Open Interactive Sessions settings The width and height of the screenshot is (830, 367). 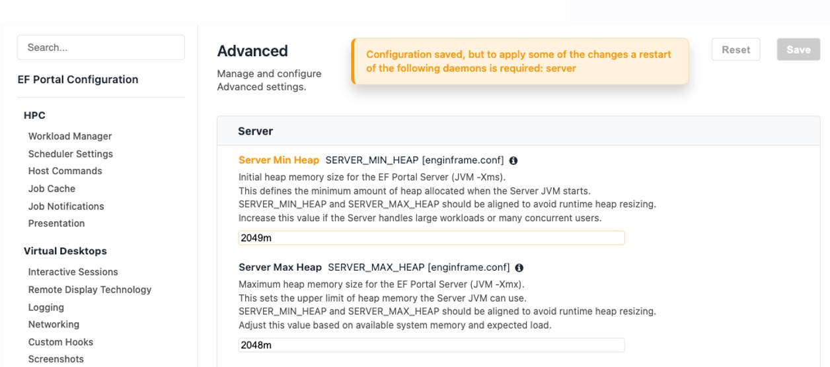73,272
